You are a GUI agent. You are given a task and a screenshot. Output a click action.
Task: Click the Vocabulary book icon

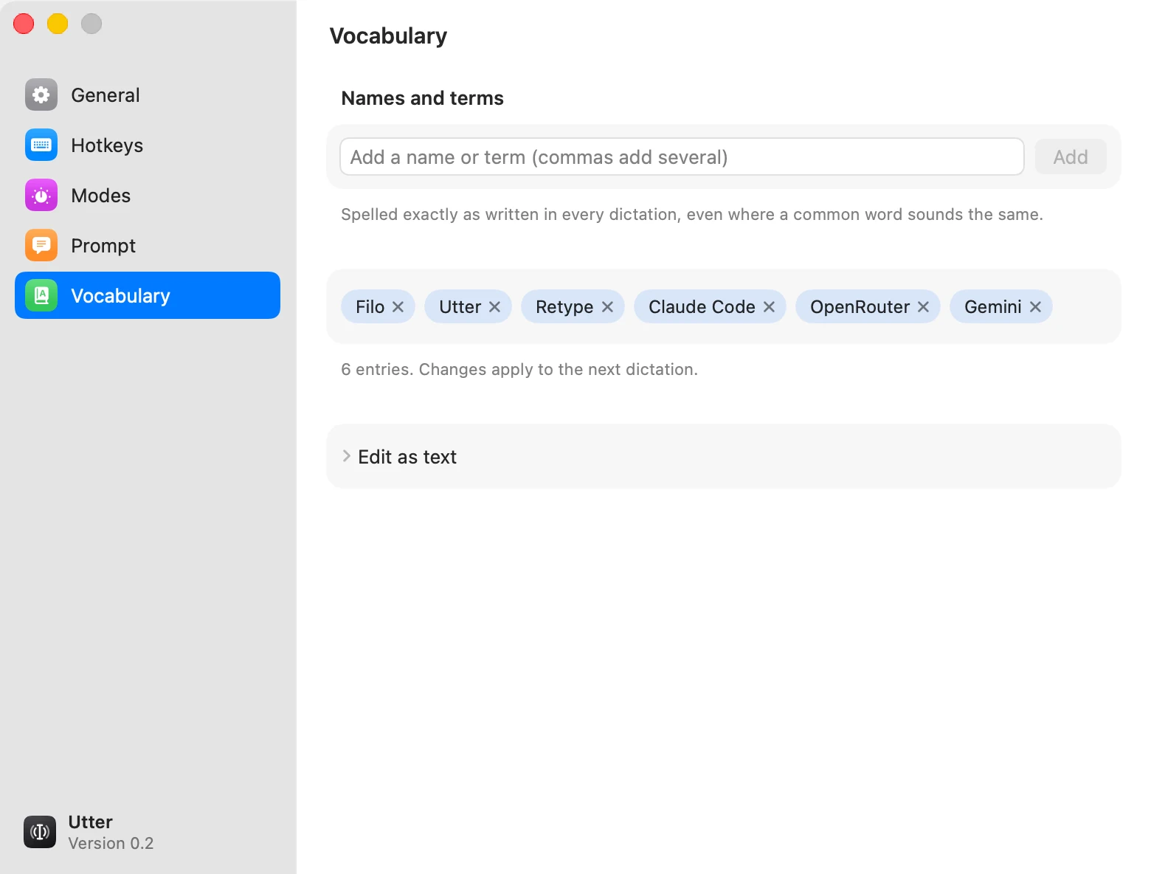pos(41,295)
